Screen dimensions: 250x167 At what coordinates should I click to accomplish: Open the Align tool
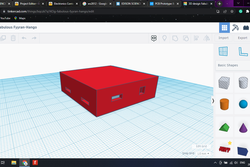196,38
